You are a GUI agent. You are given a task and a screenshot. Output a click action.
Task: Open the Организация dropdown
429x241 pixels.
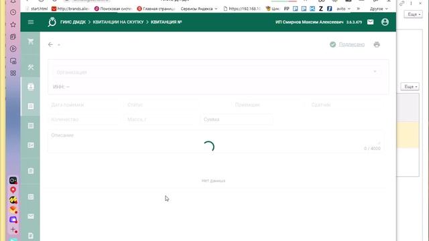[217, 72]
